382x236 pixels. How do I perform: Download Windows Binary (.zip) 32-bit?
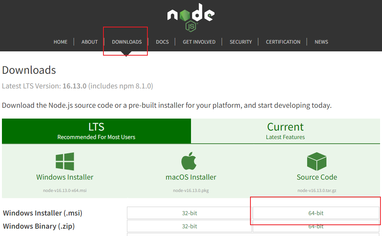[189, 226]
